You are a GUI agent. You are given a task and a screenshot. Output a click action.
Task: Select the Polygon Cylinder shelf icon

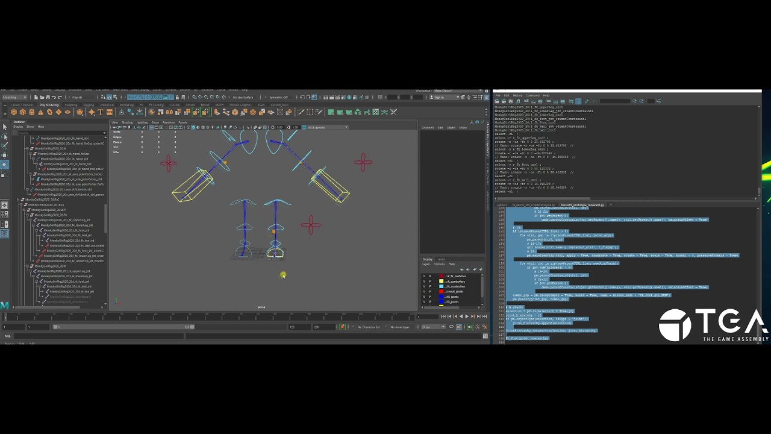pos(32,112)
